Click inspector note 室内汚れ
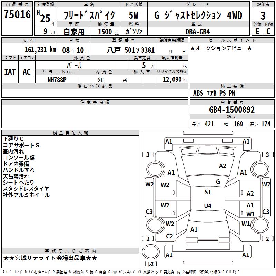The image size is (276, 276). click(13, 151)
